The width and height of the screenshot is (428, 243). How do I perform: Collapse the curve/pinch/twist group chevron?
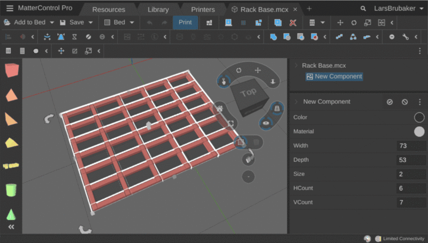click(x=112, y=37)
